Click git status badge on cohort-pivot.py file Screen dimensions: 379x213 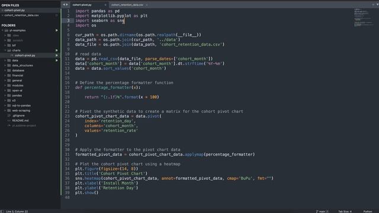[57, 55]
